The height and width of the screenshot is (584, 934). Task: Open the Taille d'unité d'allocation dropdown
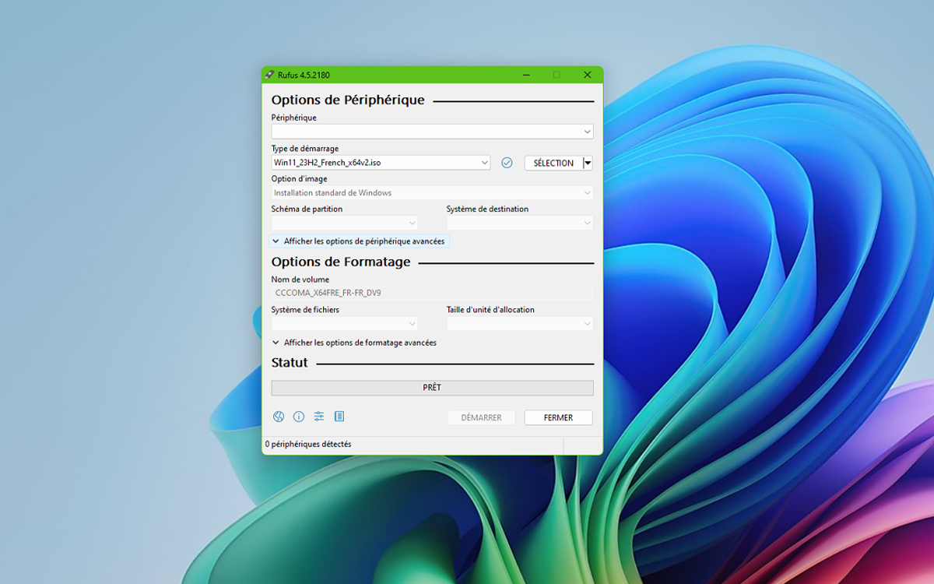tap(520, 324)
